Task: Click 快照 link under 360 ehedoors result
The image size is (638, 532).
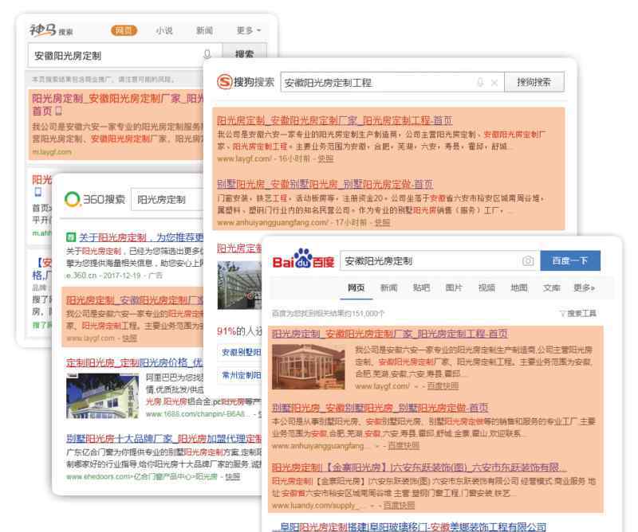Action: pyautogui.click(x=233, y=476)
